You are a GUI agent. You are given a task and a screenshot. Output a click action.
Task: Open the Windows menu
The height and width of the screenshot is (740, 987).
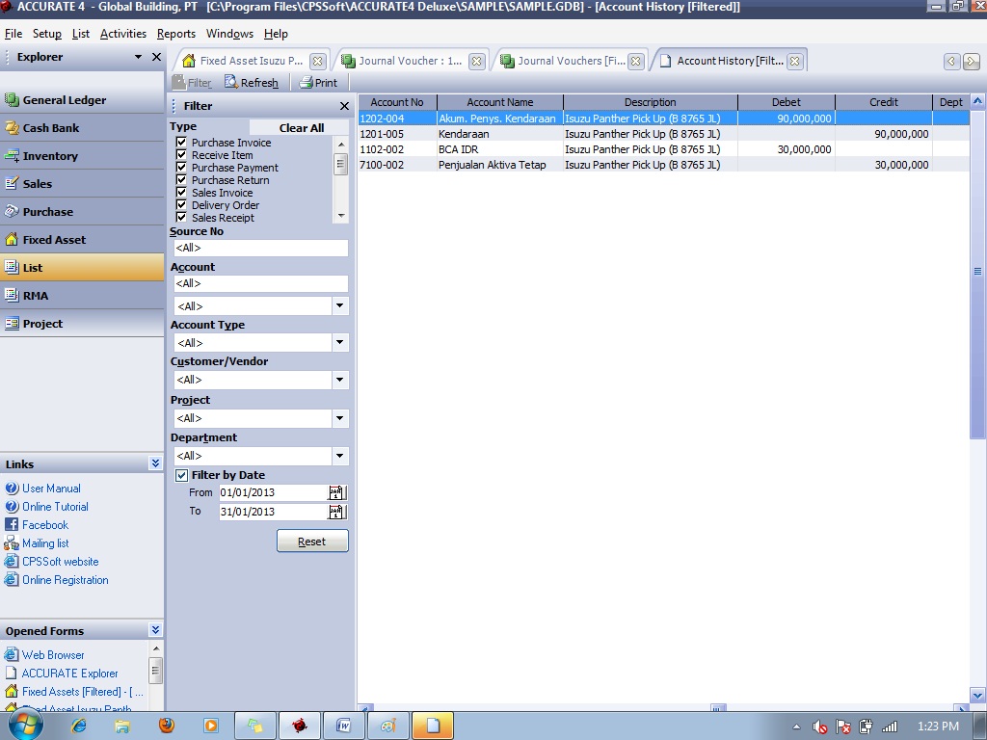pos(229,34)
